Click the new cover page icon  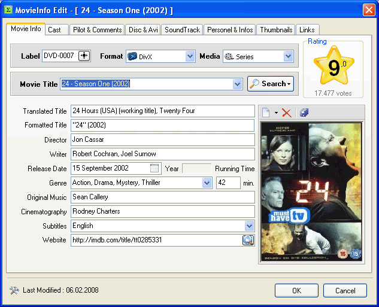tap(266, 113)
